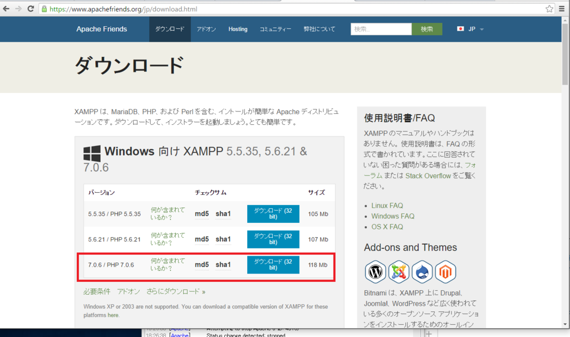Click the Windows logo icon
Image resolution: width=570 pixels, height=337 pixels.
tap(92, 153)
